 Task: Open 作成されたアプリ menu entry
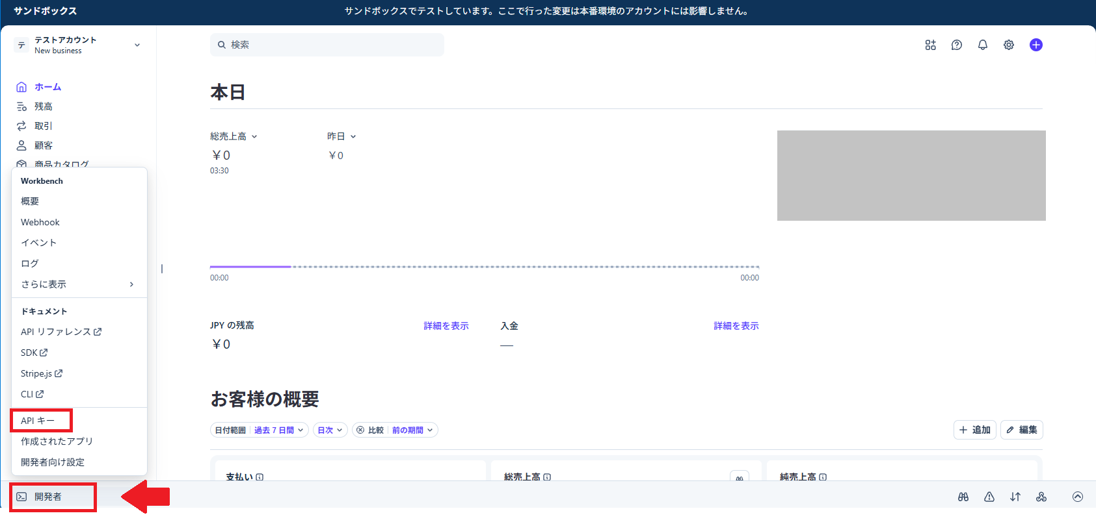[57, 441]
